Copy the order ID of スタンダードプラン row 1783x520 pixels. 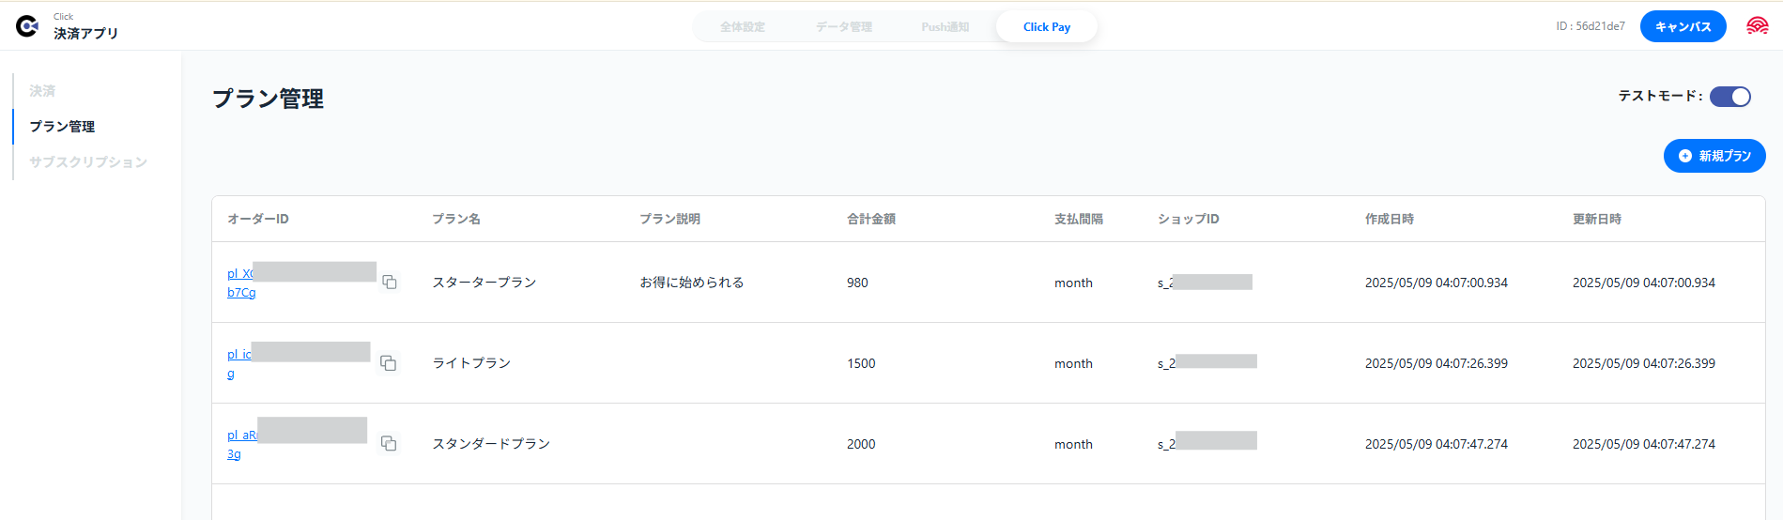[388, 444]
